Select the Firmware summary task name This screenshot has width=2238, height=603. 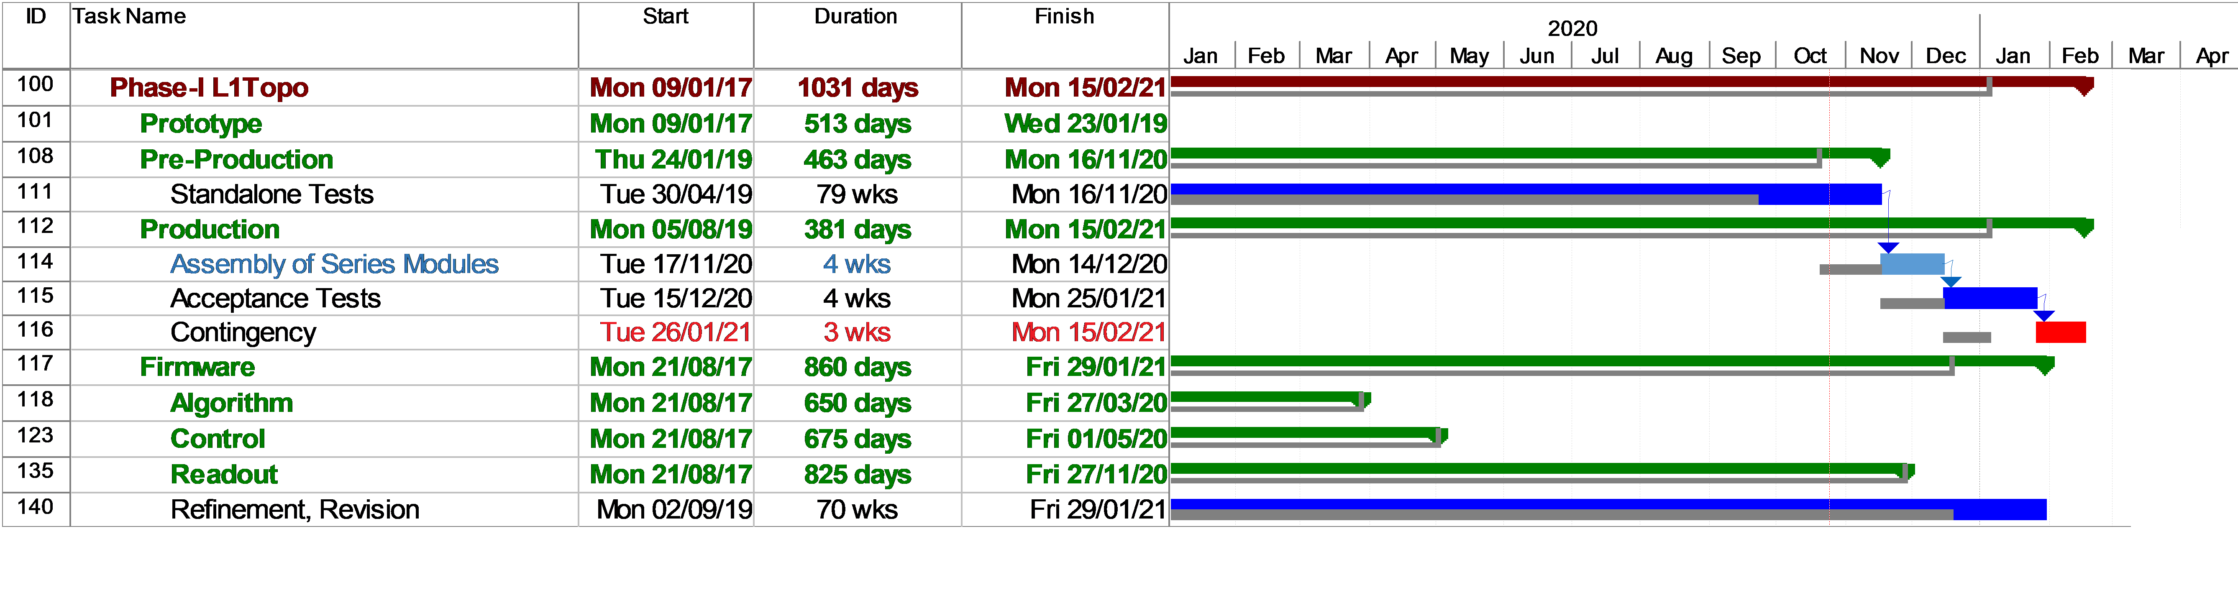click(197, 367)
